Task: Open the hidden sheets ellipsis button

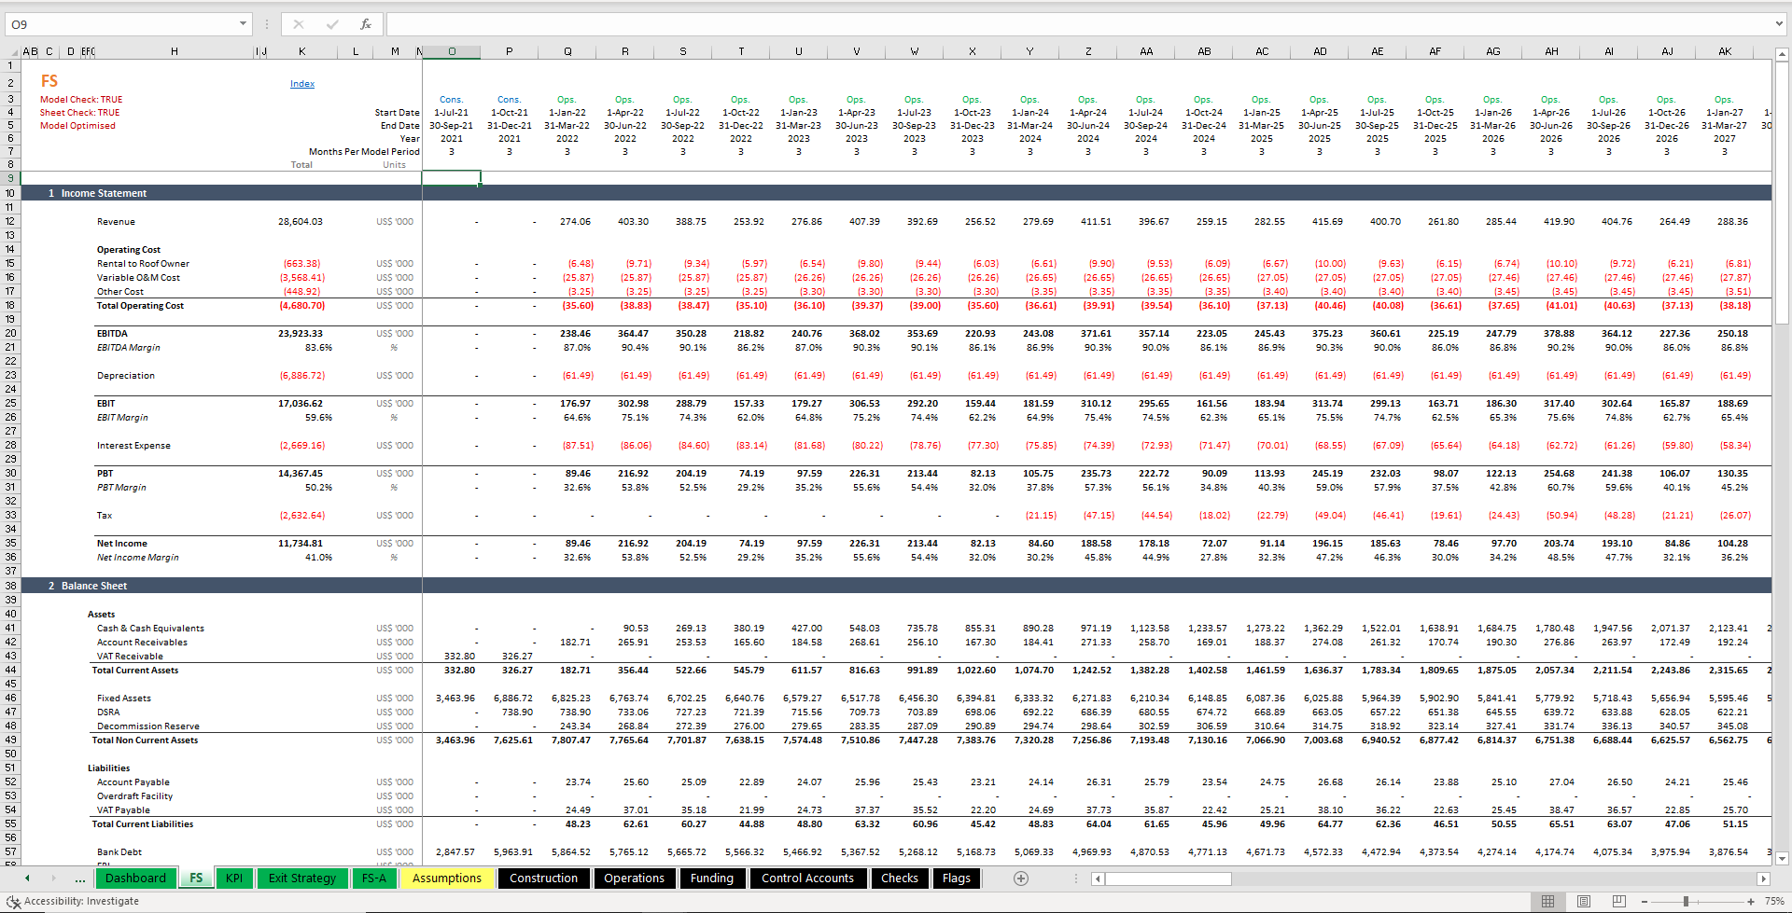Action: point(80,878)
